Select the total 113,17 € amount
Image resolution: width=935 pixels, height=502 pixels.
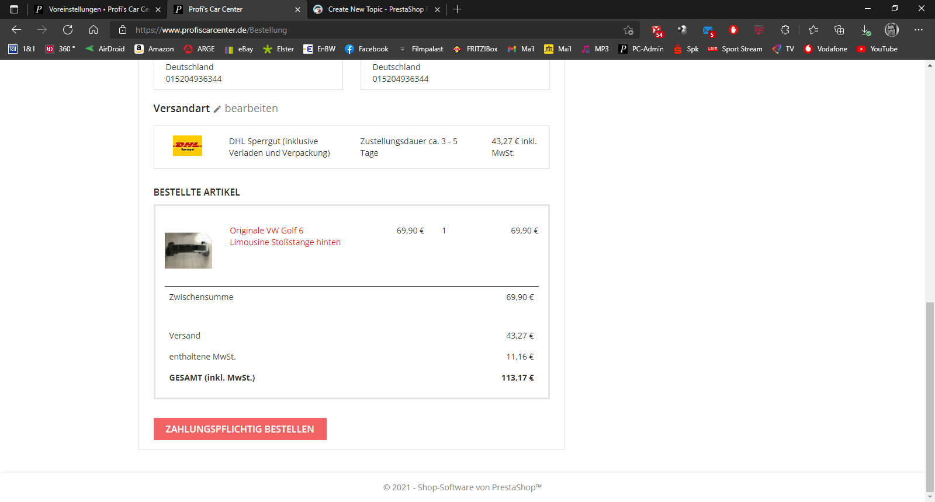(518, 378)
